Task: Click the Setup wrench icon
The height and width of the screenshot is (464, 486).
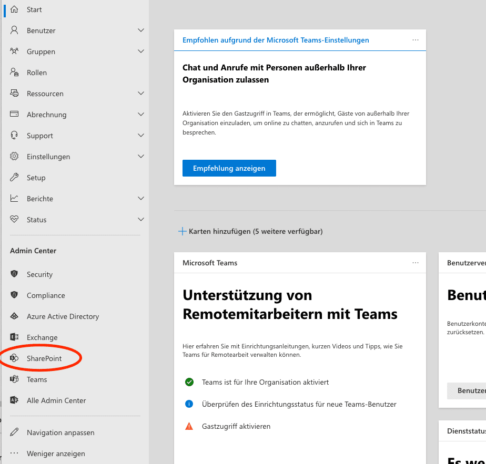Action: tap(14, 178)
